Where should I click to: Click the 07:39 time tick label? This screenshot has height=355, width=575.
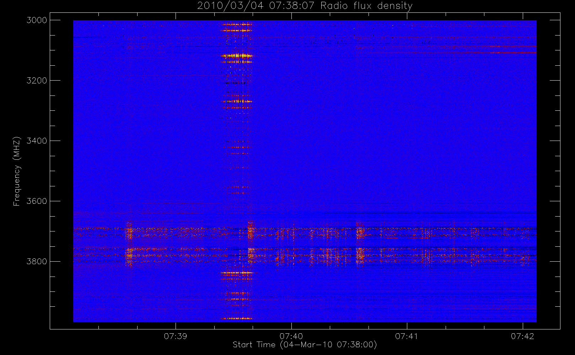point(176,336)
